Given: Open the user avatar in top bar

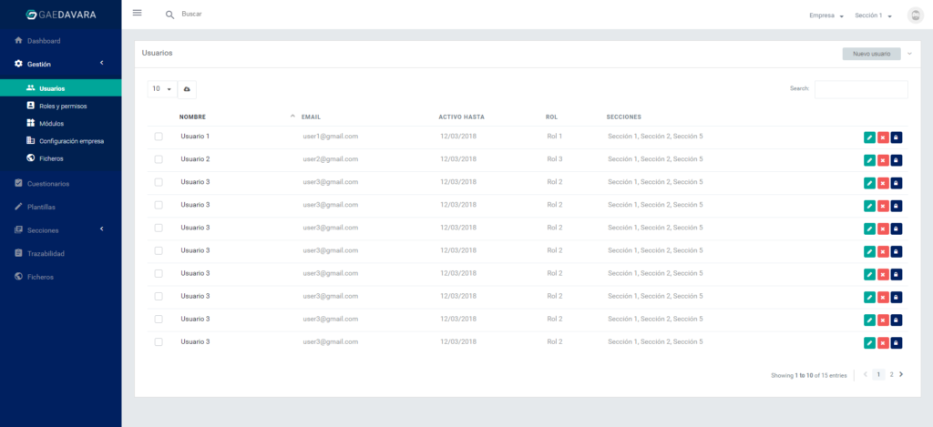Looking at the screenshot, I should coord(915,15).
